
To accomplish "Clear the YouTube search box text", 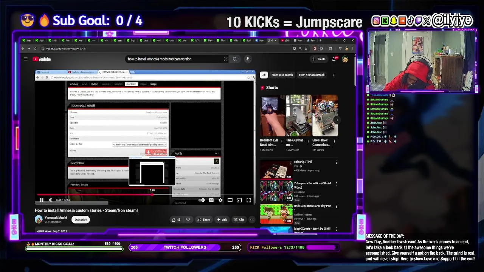I will pos(226,59).
